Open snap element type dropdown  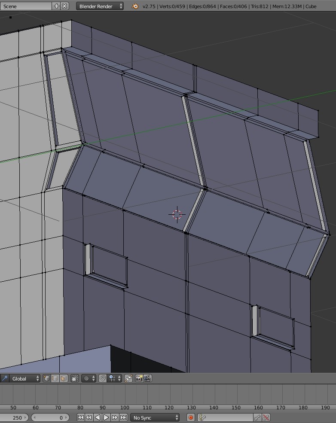(x=114, y=378)
